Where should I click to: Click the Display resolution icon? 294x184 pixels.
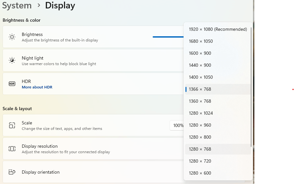pyautogui.click(x=12, y=149)
